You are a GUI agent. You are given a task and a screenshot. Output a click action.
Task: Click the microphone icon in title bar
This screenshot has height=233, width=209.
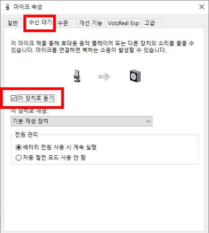pyautogui.click(x=7, y=7)
